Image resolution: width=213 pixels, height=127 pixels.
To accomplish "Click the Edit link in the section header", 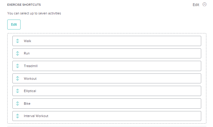I will 196,5.
